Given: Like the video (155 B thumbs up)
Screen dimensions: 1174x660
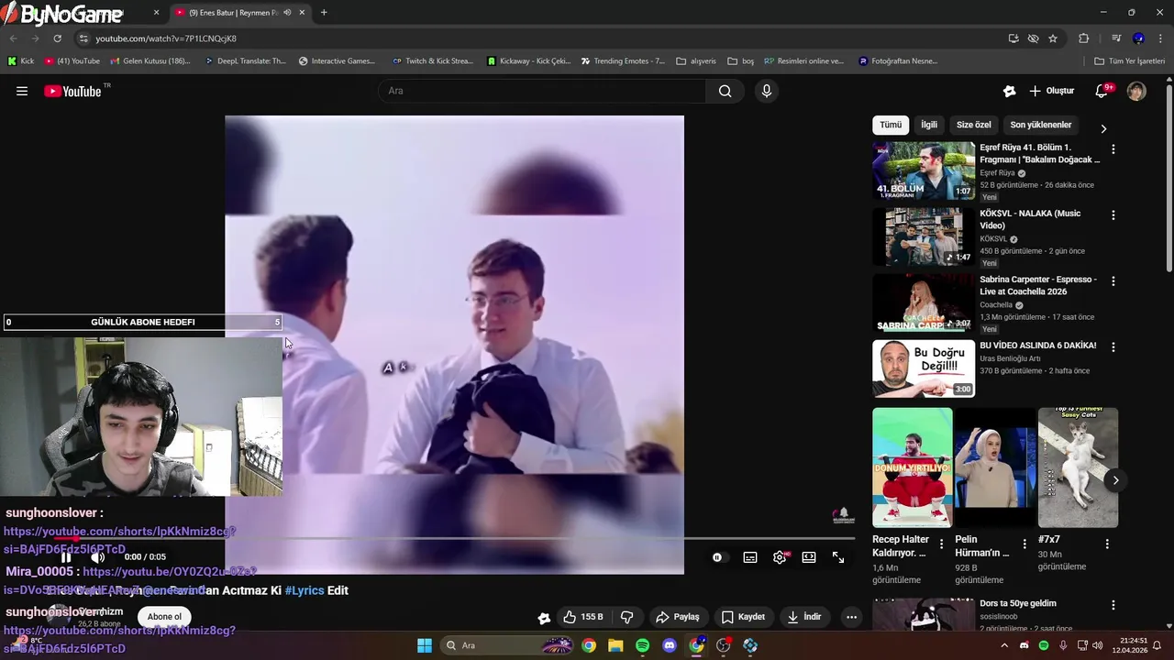Looking at the screenshot, I should pyautogui.click(x=583, y=617).
